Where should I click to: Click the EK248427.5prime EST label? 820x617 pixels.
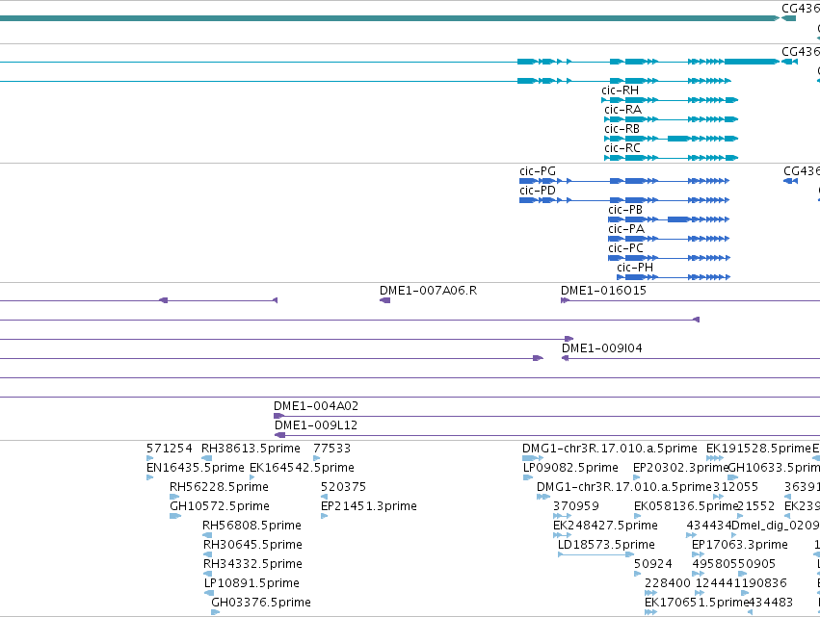click(x=605, y=526)
